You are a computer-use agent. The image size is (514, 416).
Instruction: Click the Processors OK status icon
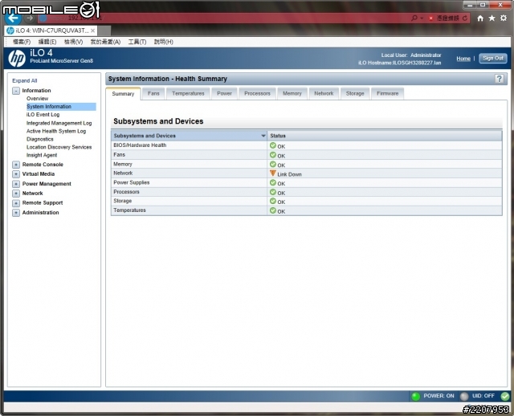(x=273, y=192)
